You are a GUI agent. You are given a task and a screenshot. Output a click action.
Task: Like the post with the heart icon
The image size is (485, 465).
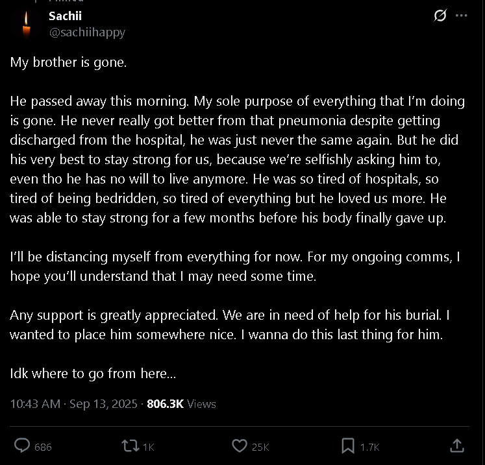pyautogui.click(x=239, y=446)
